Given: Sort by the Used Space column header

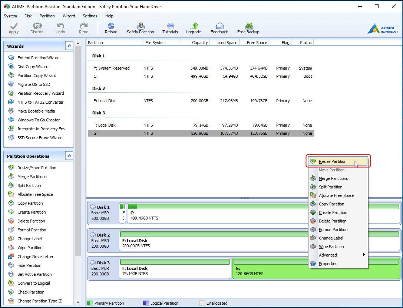Looking at the screenshot, I should pos(225,42).
